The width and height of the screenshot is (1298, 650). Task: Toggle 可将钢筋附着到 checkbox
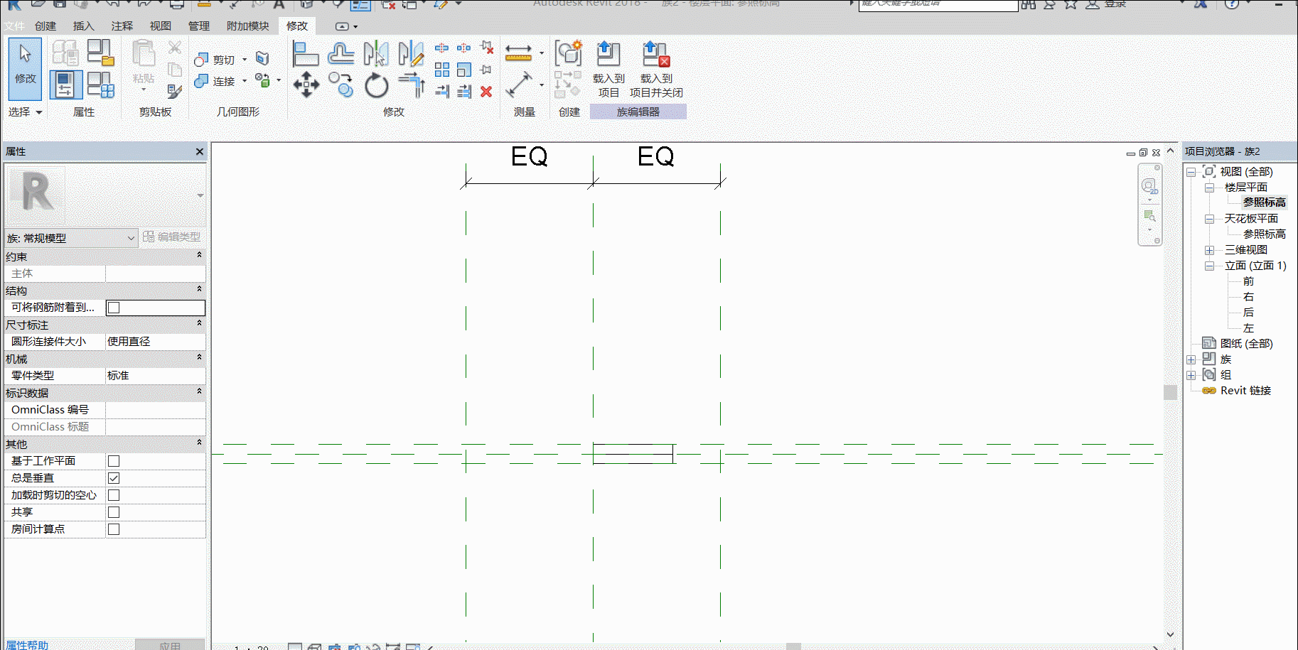point(114,308)
